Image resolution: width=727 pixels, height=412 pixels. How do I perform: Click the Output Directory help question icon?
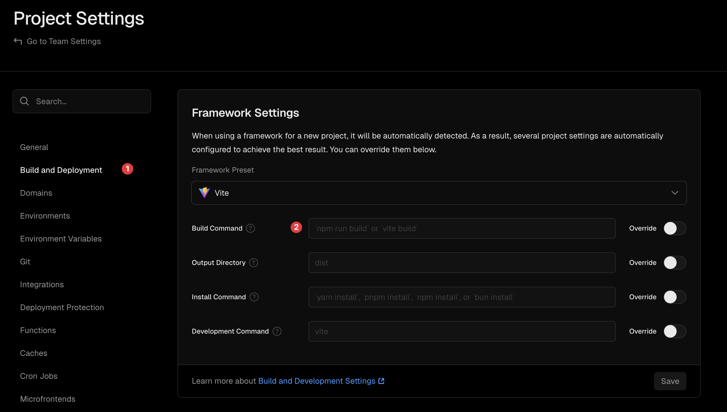tap(254, 263)
